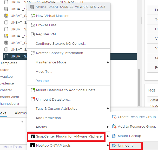
Task: Choose Add Permission... from the menu
Action: point(69,118)
